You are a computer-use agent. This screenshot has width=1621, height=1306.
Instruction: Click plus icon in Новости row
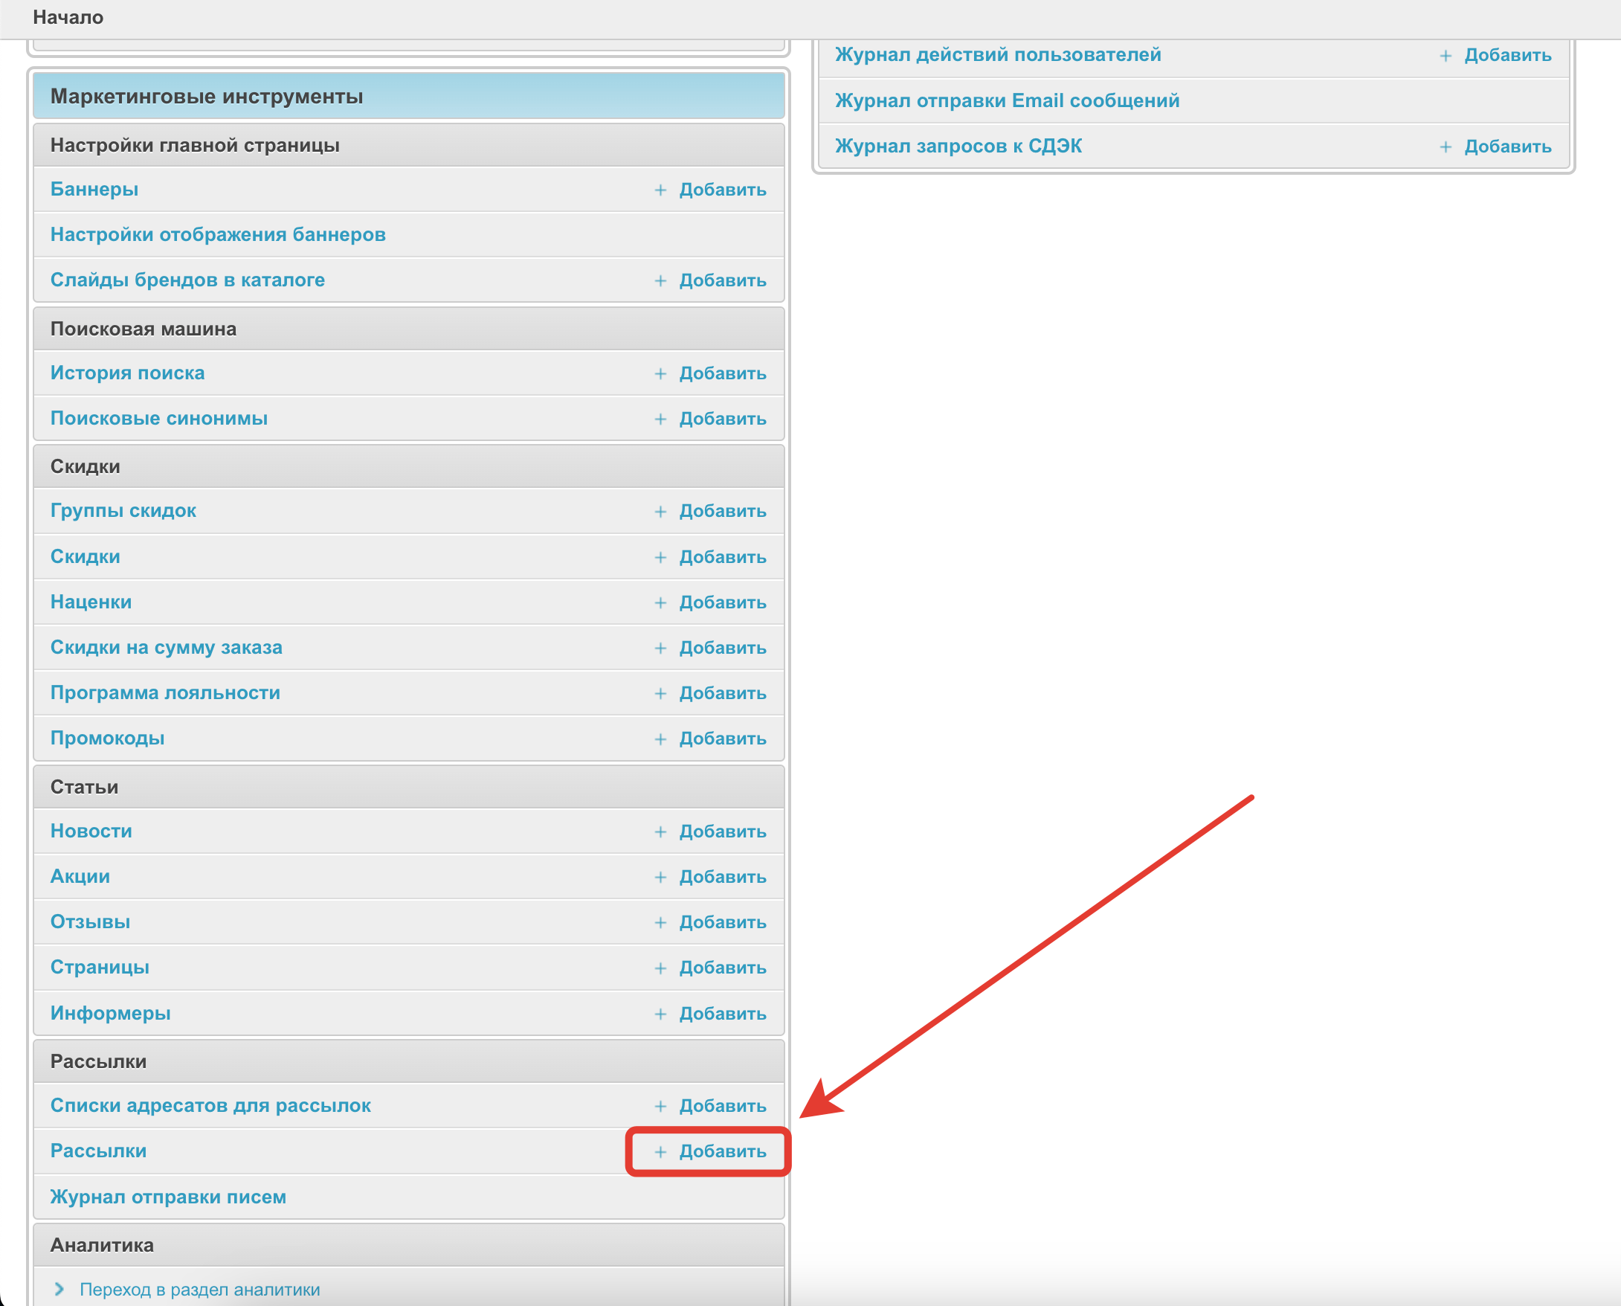pos(660,832)
